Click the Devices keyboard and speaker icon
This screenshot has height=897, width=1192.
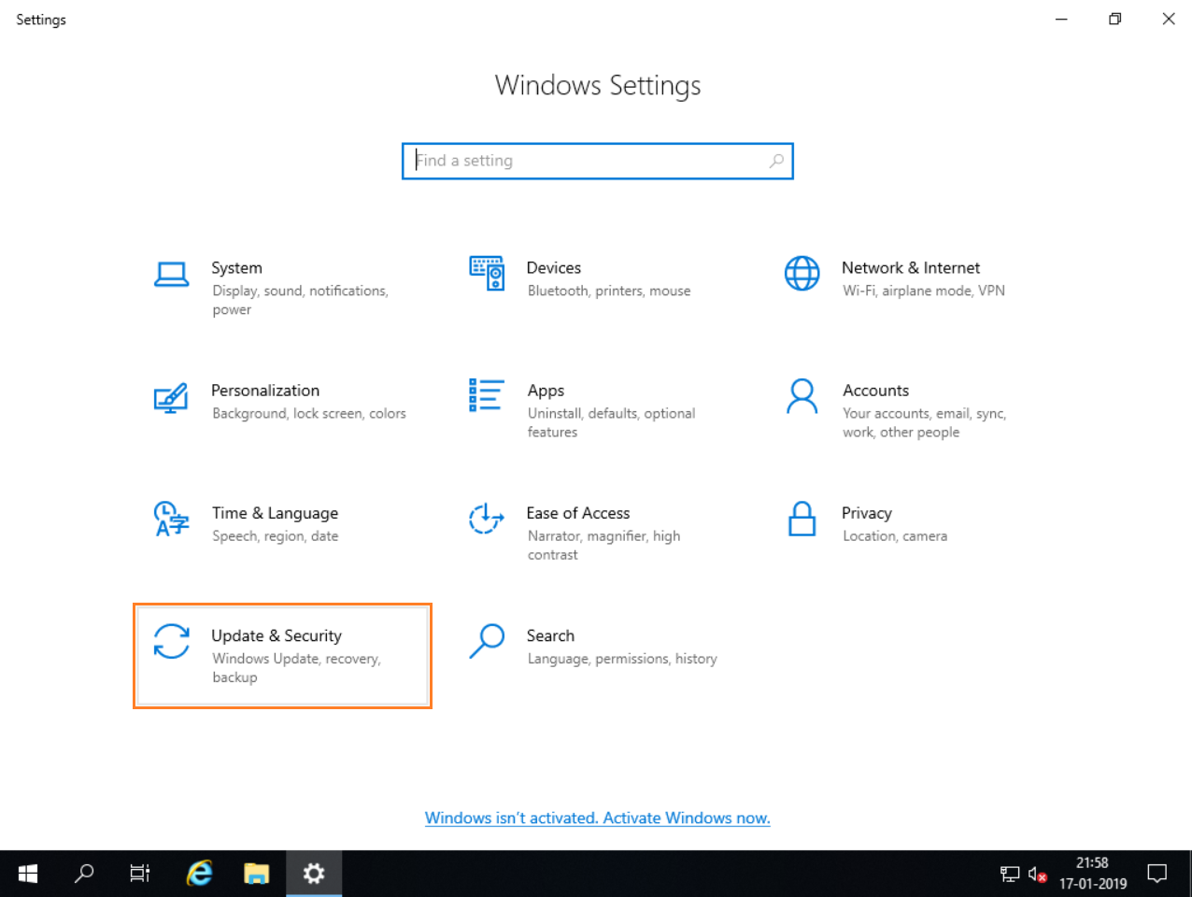click(487, 273)
